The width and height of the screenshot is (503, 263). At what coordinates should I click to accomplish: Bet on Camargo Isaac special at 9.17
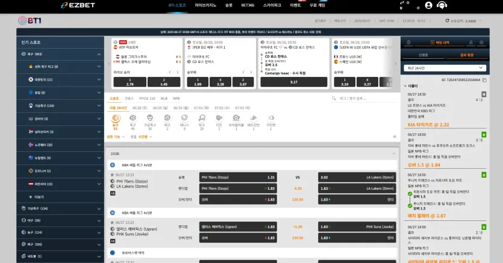[294, 82]
